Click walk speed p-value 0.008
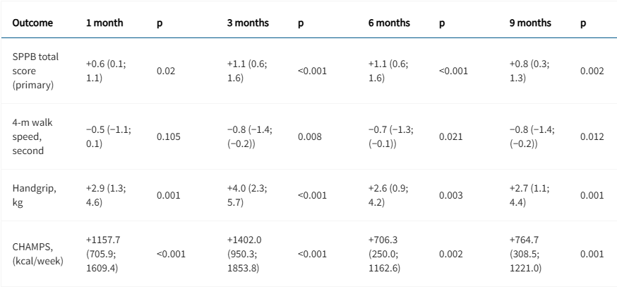The image size is (617, 287). pos(309,136)
